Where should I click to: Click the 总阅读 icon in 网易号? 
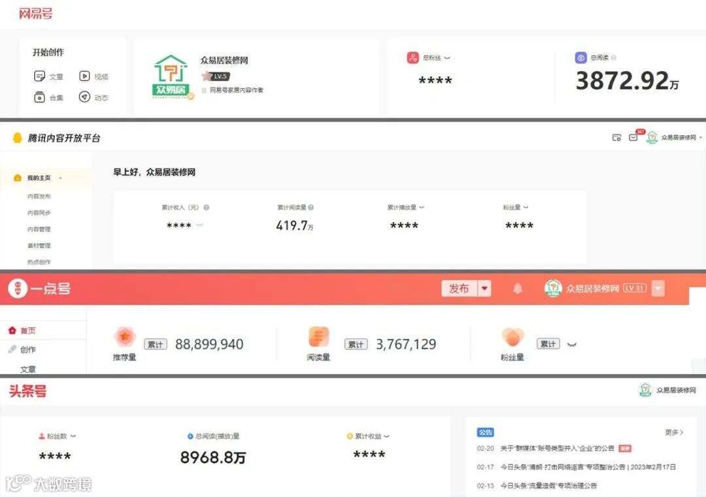(x=581, y=57)
